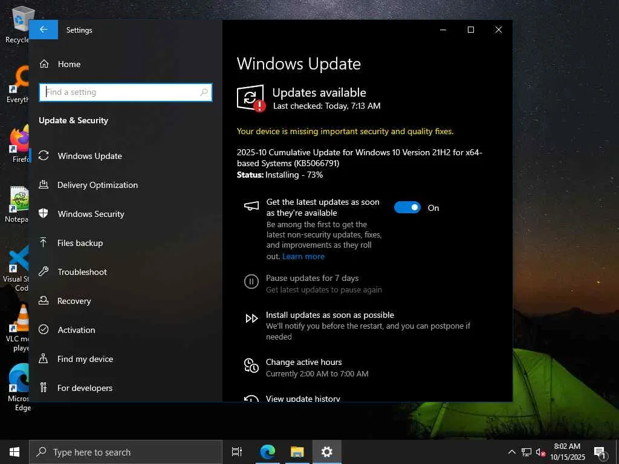Viewport: 619px width, 464px height.
Task: Show hidden system tray icons
Action: pyautogui.click(x=511, y=452)
